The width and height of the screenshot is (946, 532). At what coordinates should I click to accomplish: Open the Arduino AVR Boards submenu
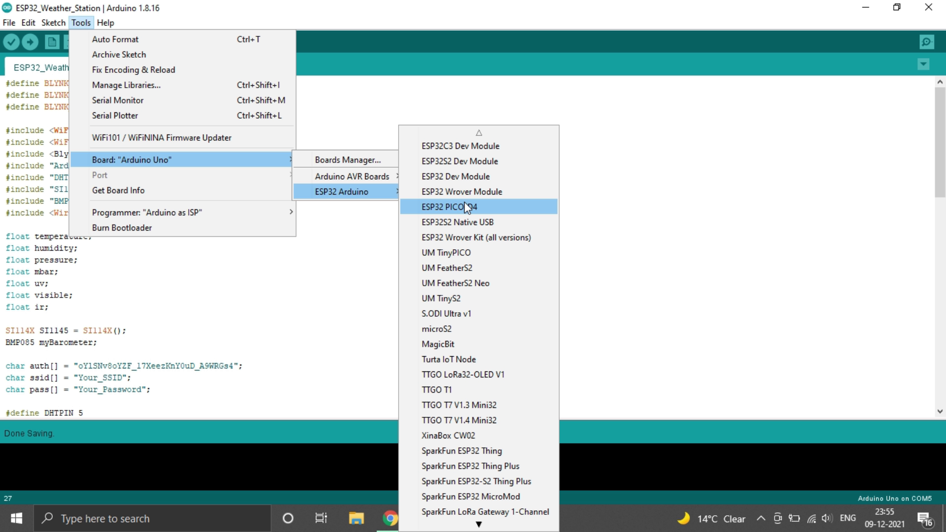pyautogui.click(x=353, y=176)
